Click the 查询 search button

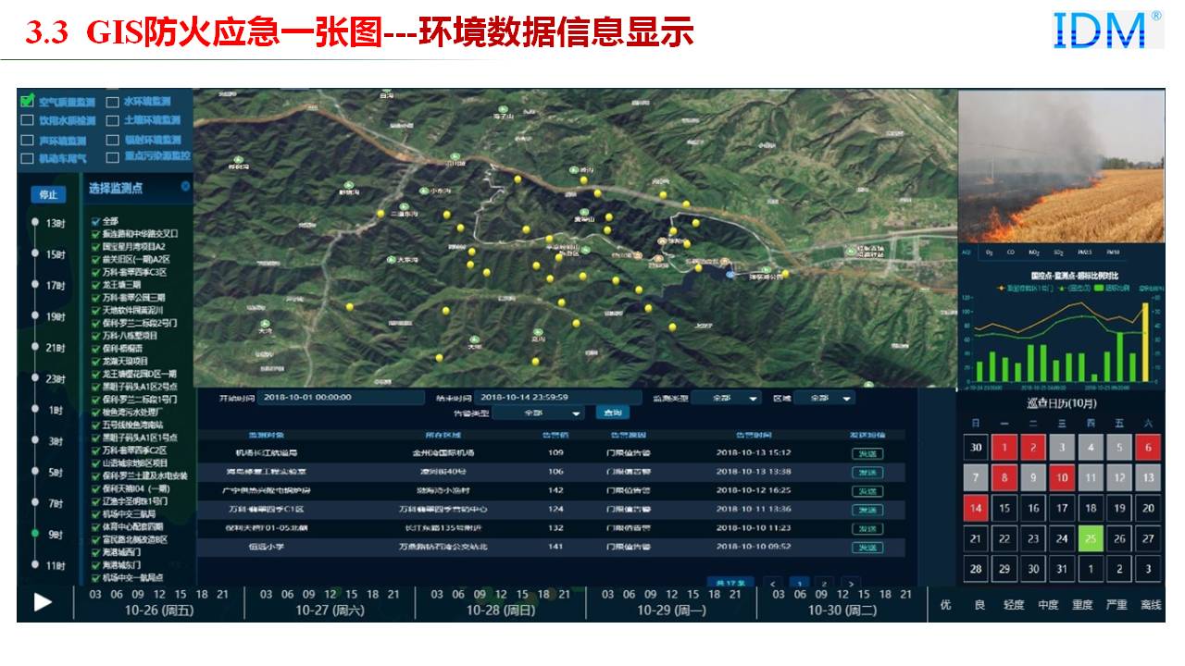pyautogui.click(x=611, y=413)
